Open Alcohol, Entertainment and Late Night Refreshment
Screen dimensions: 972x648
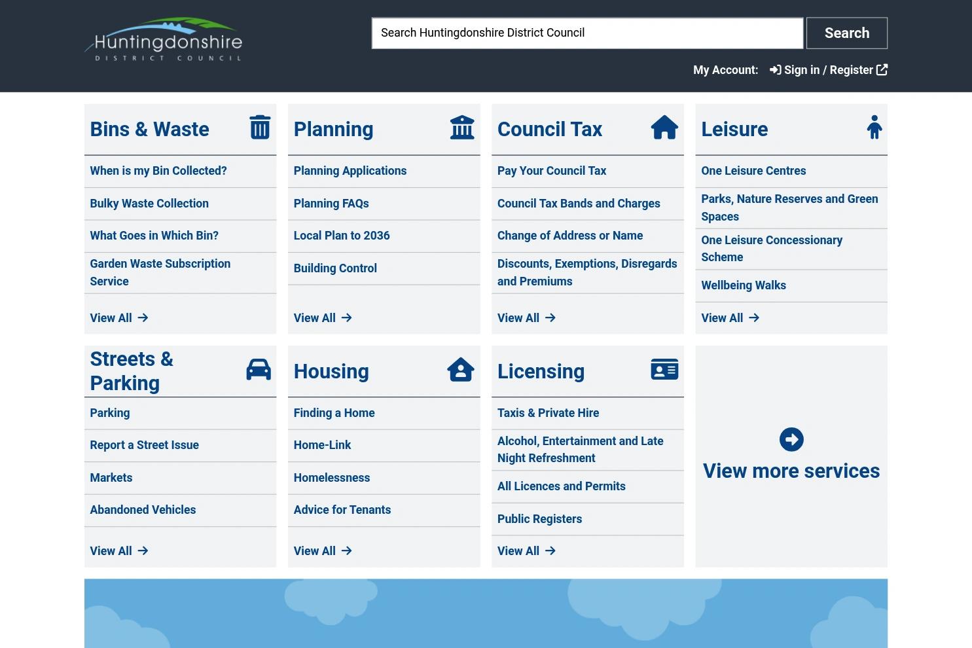tap(581, 450)
